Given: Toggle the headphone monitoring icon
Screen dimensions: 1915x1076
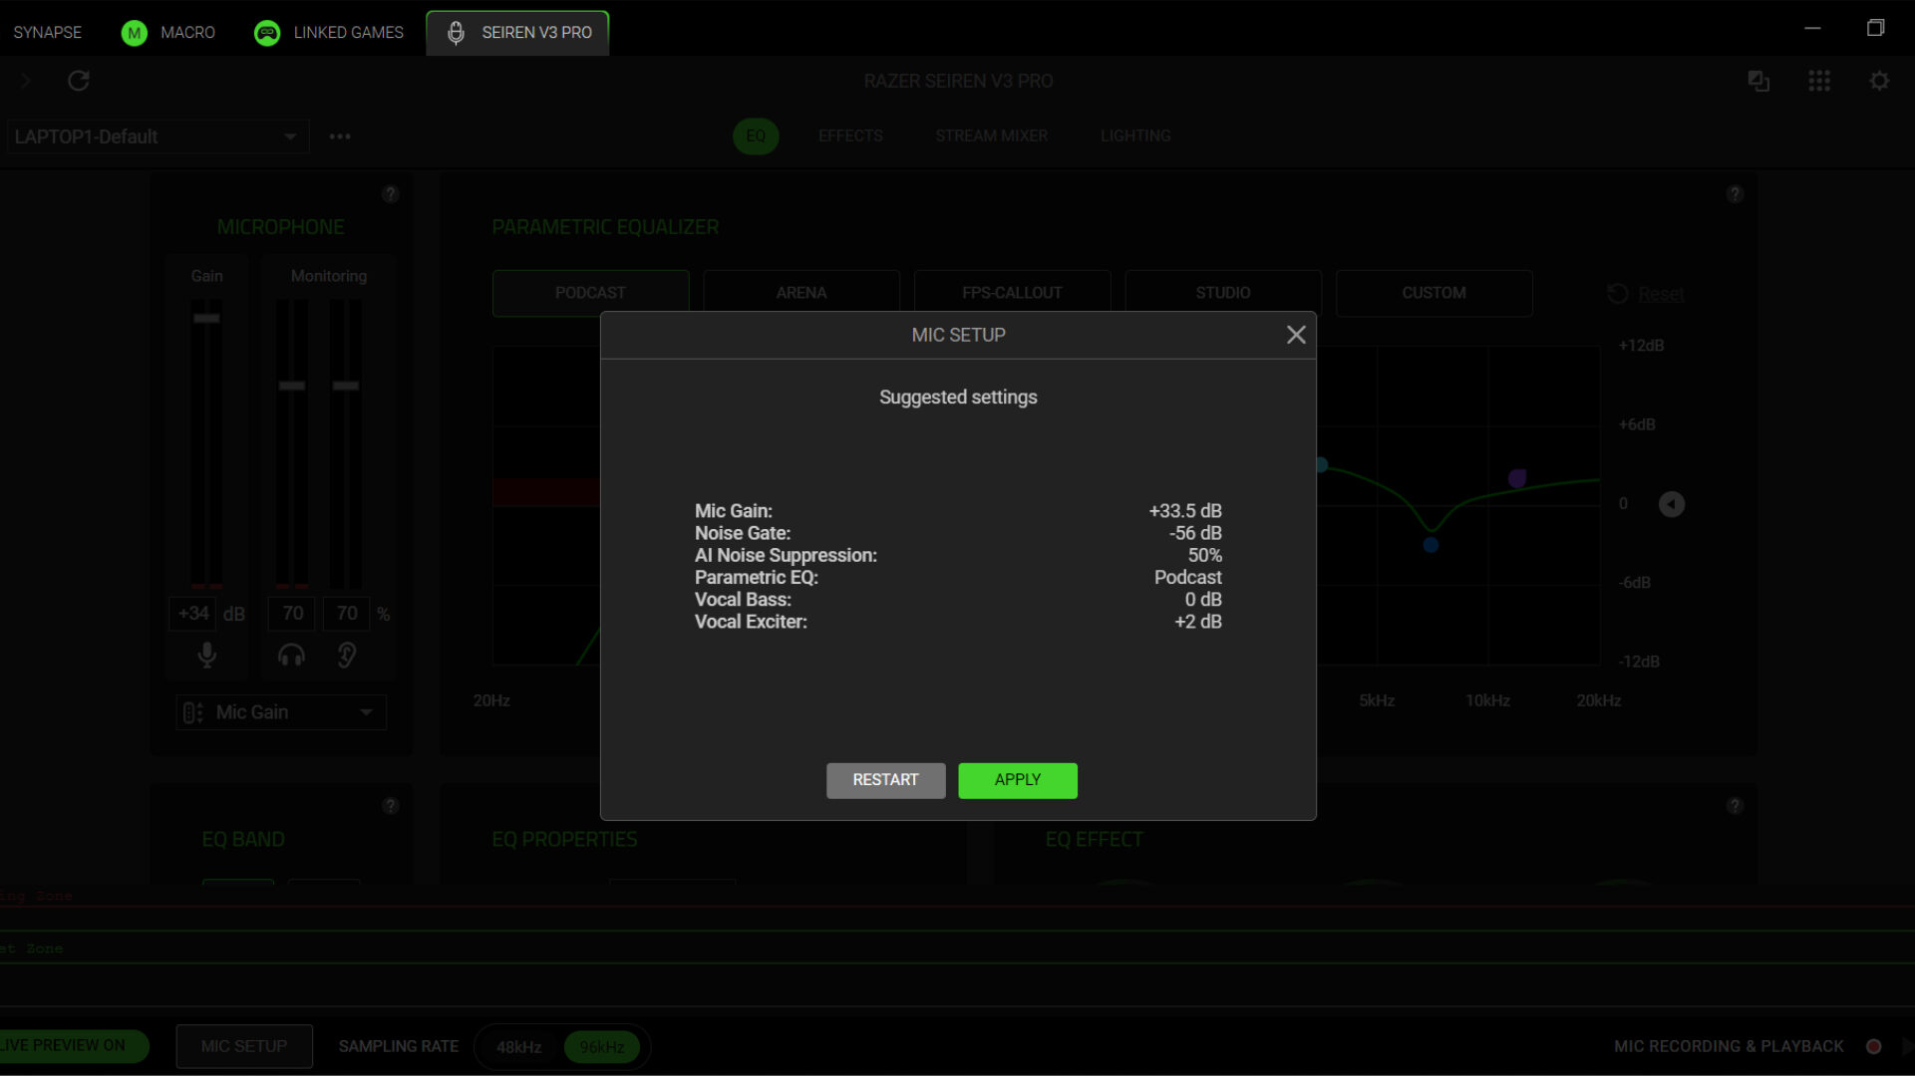Looking at the screenshot, I should pos(291,656).
